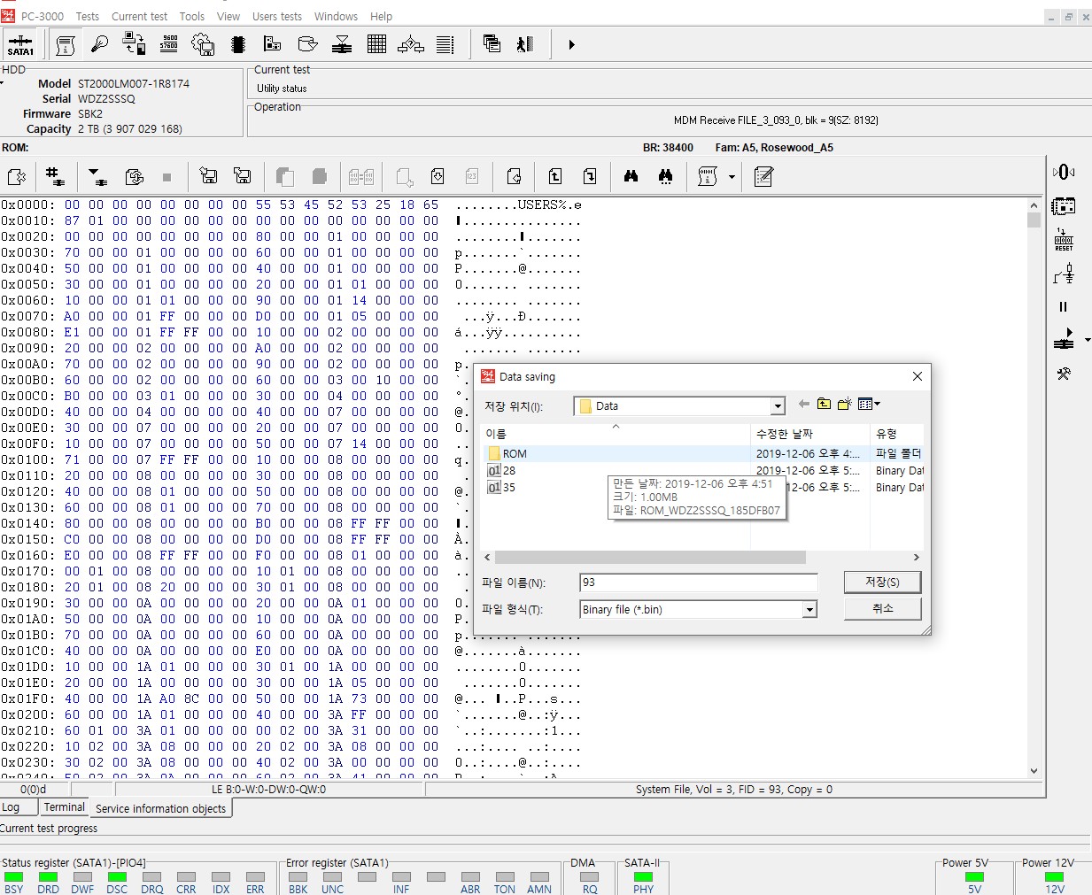Open the grid sector map icon

(376, 44)
